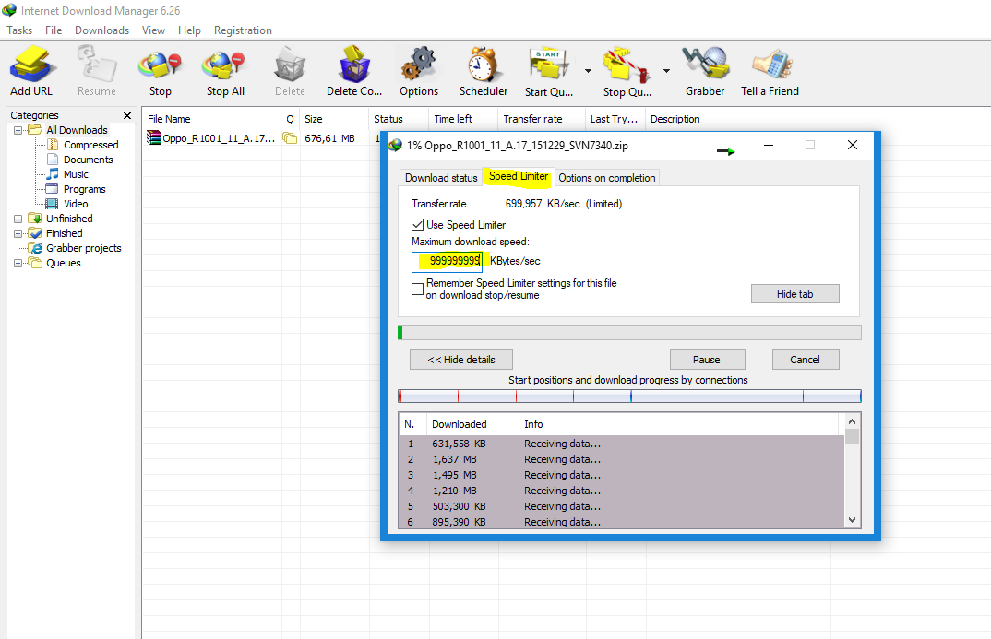
Task: Open the Tasks menu
Action: point(19,30)
